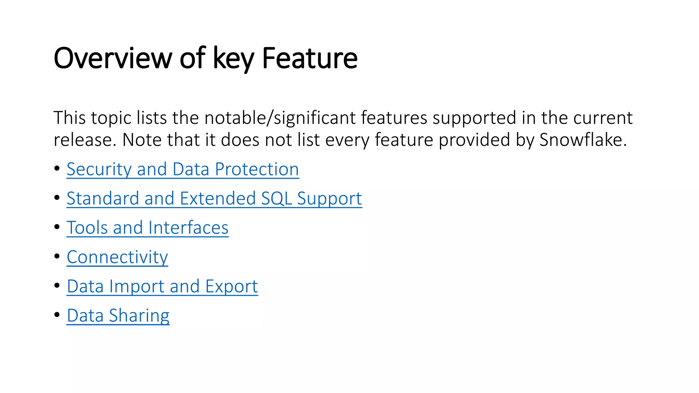Click the Tools and Interfaces link
This screenshot has width=699, height=393.
tap(147, 228)
